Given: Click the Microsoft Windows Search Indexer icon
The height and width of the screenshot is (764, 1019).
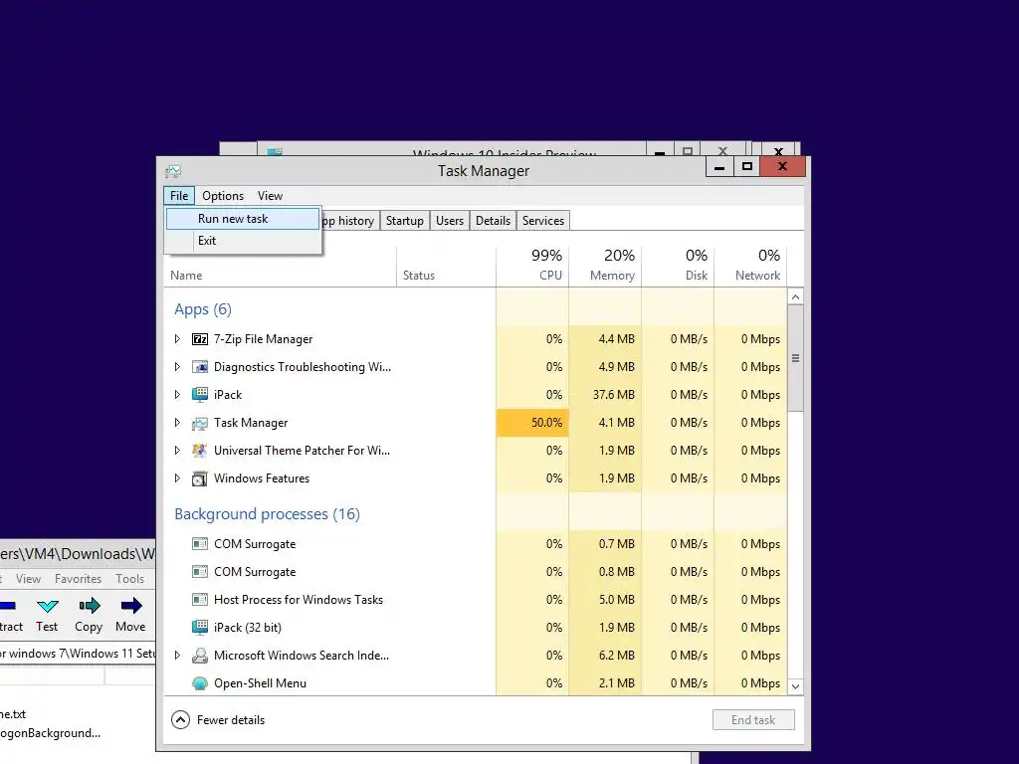Looking at the screenshot, I should tap(199, 656).
